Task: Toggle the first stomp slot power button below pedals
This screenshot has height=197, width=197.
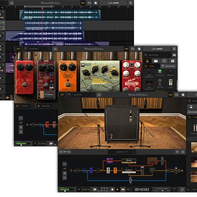Action: point(17,106)
